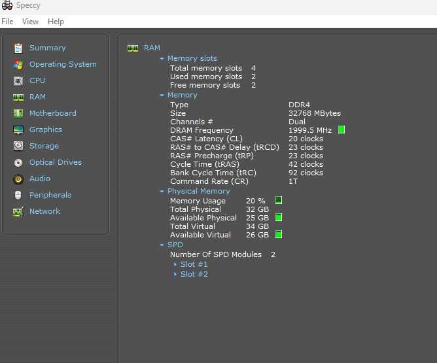Collapse the Memory section arrow
Screen dimensions: 437x363
coord(162,95)
